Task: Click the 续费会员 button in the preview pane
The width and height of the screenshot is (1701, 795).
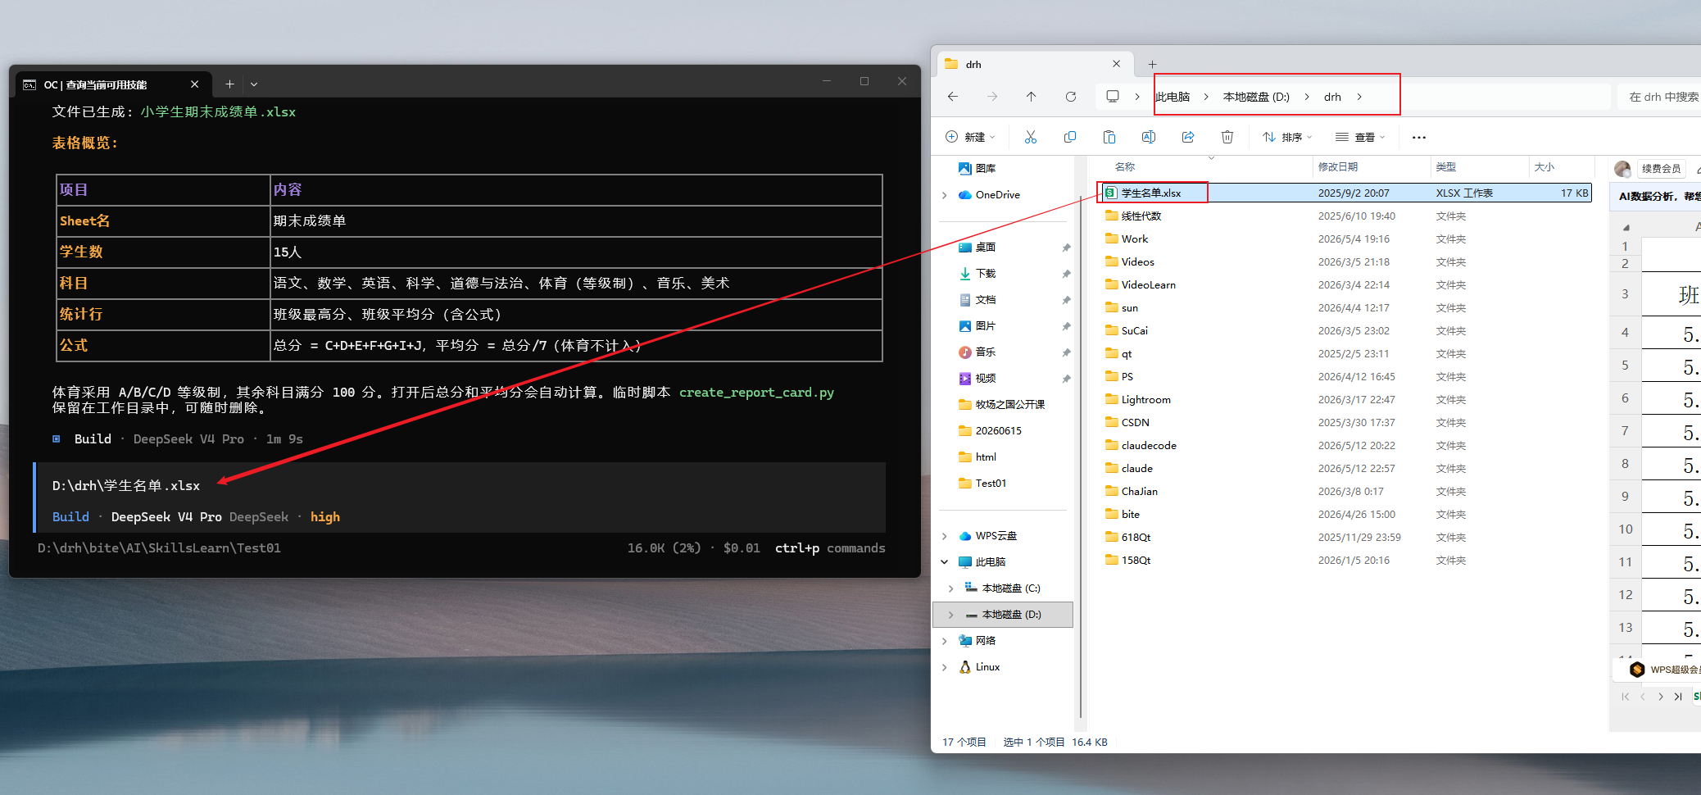Action: [x=1661, y=169]
